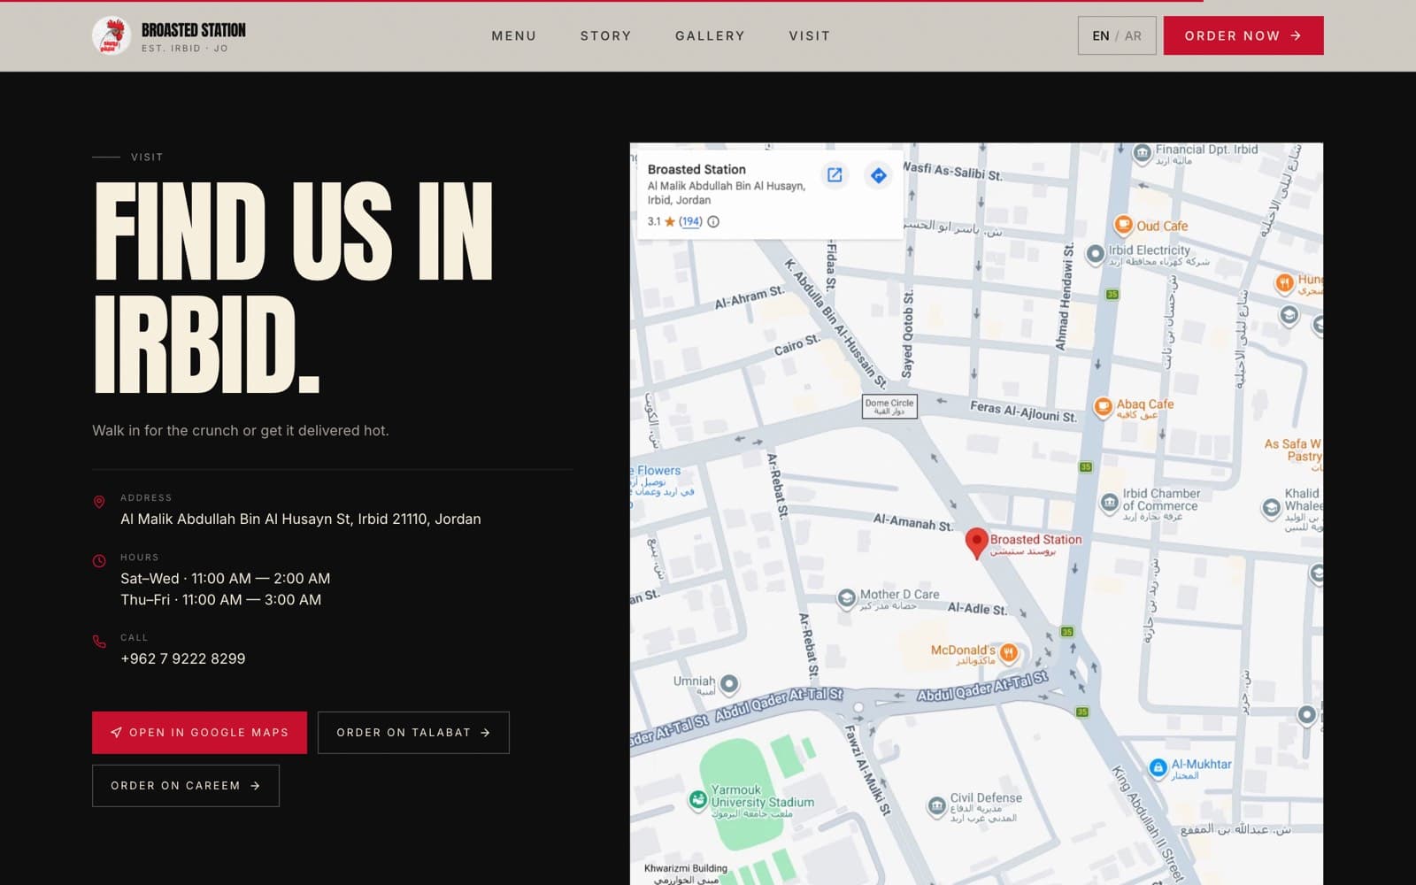
Task: Select Abaq Cafe marker on map
Action: click(x=1103, y=407)
